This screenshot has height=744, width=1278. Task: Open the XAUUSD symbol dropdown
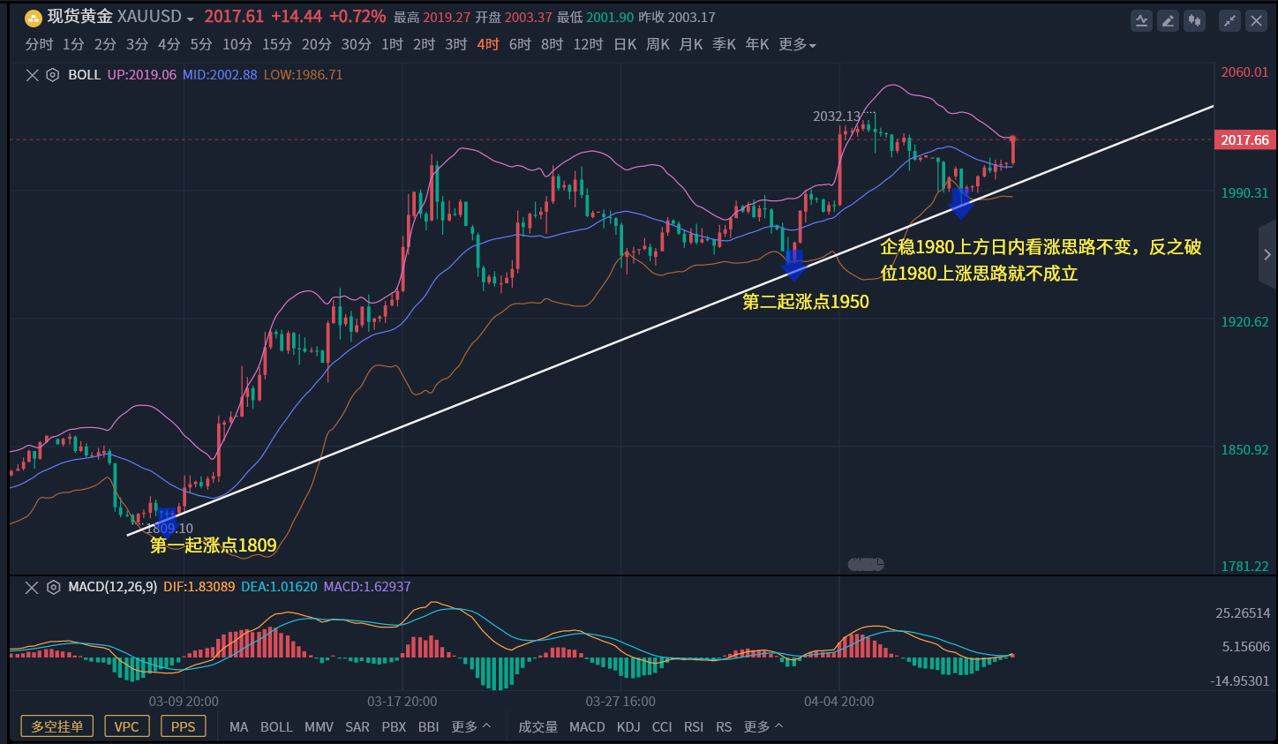pos(190,19)
